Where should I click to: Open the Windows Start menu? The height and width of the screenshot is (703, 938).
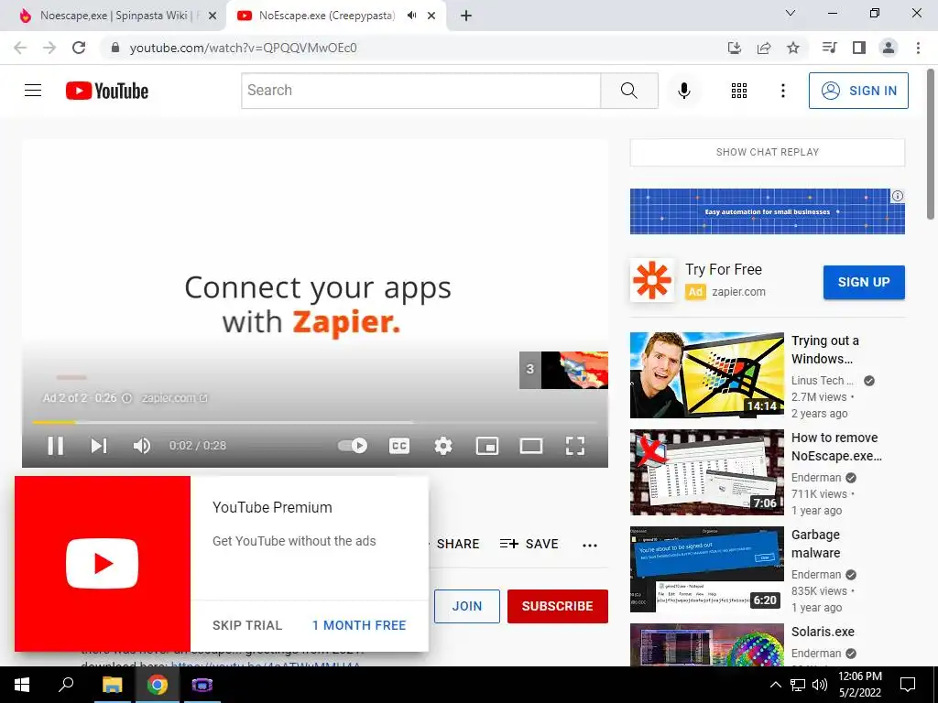[x=22, y=685]
